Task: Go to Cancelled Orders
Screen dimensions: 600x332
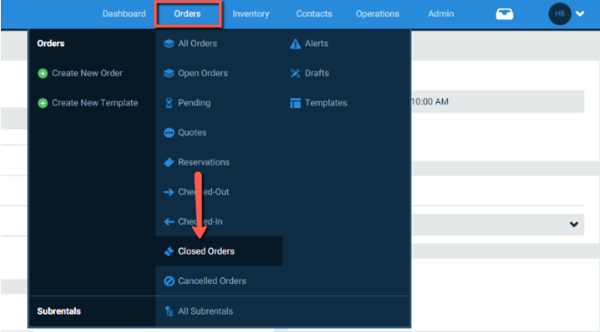Action: tap(212, 281)
